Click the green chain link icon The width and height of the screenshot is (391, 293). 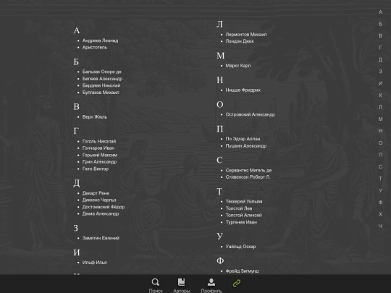coord(237,284)
